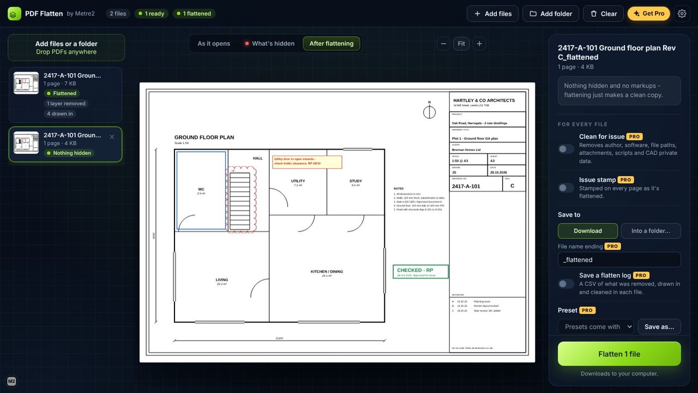This screenshot has height=393, width=698.
Task: Toggle Clean for issue switch
Action: (x=566, y=149)
